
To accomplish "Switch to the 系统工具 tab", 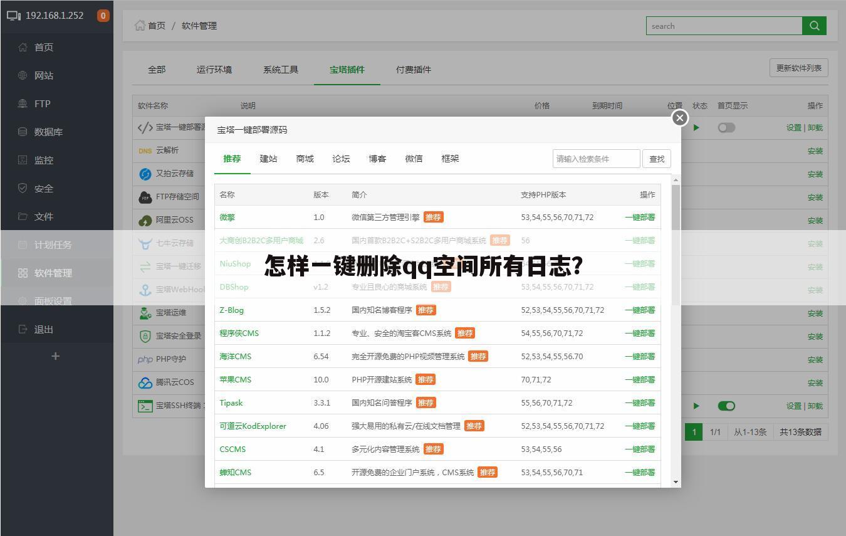I will point(281,70).
